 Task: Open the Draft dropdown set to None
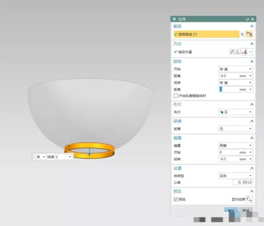coord(236,129)
